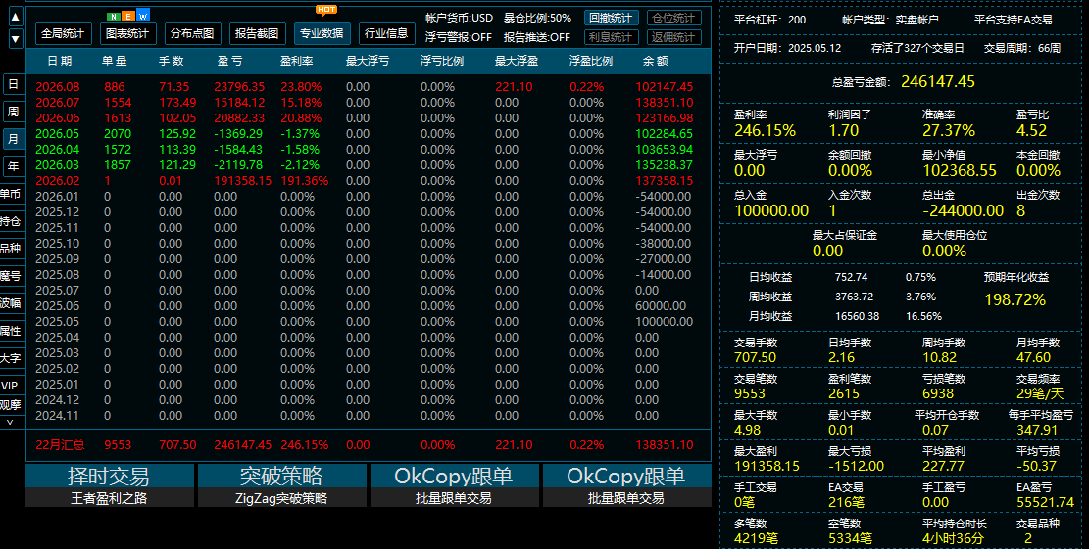This screenshot has width=1089, height=549.
Task: Select the 专业数据 tab
Action: point(322,33)
